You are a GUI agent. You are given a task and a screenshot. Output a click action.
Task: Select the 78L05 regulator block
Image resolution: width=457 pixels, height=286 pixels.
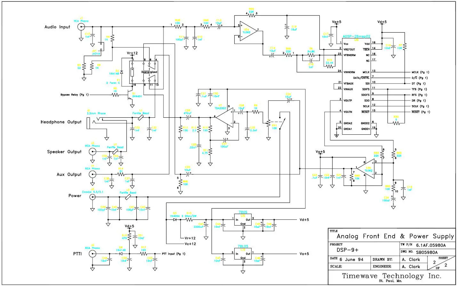pos(242,254)
